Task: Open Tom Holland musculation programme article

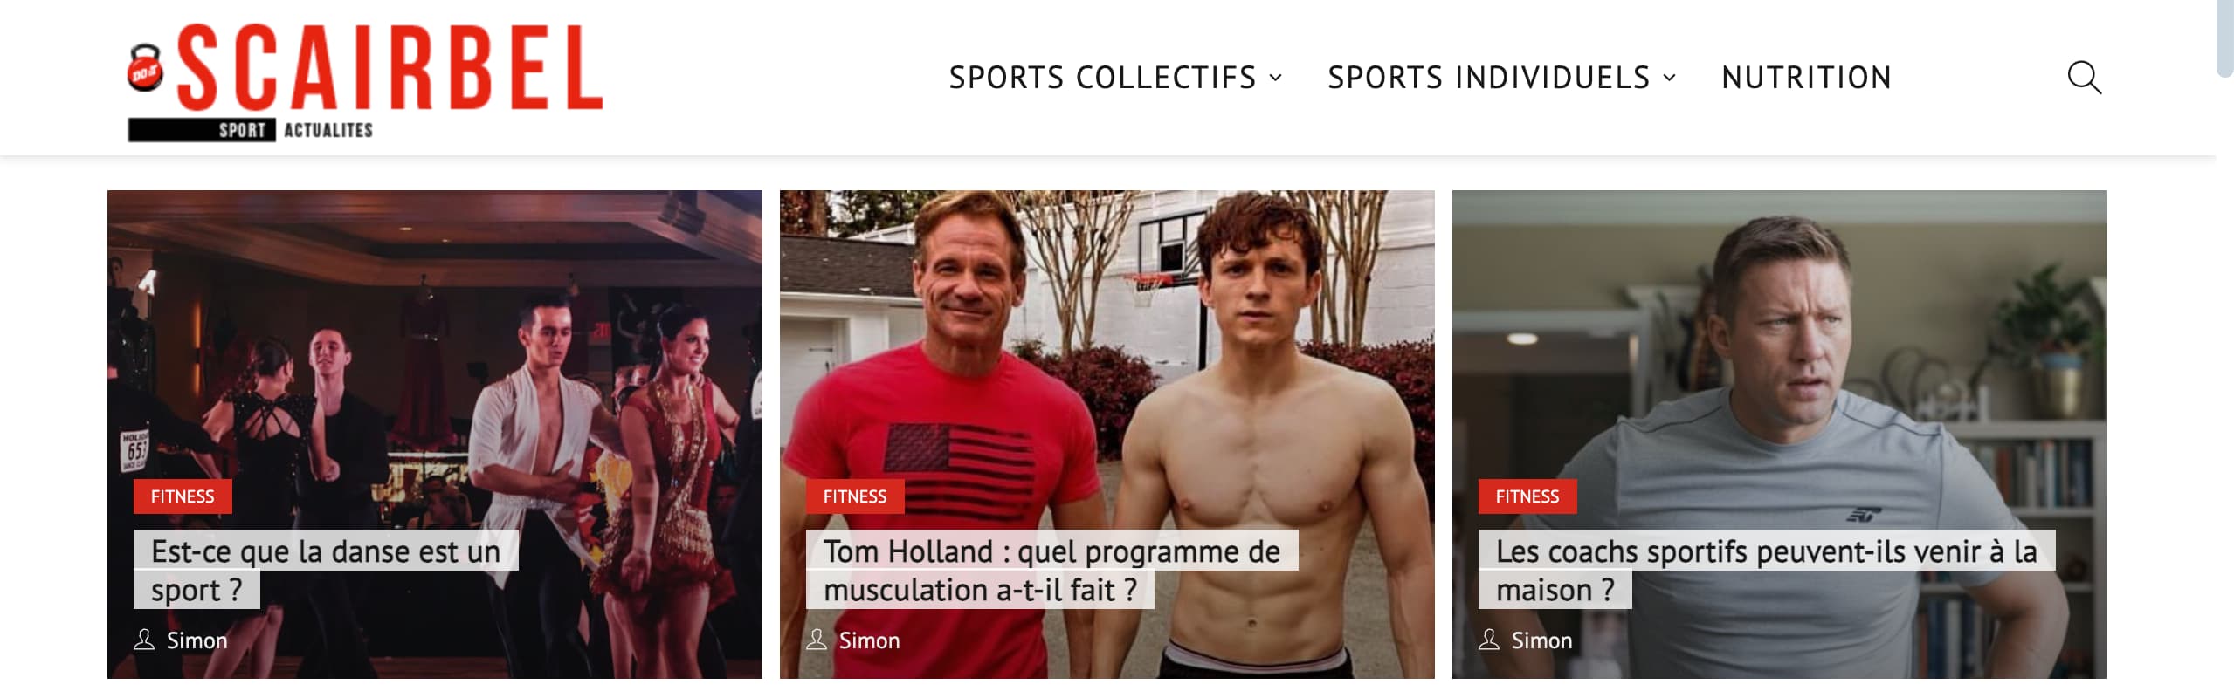Action: (1051, 570)
